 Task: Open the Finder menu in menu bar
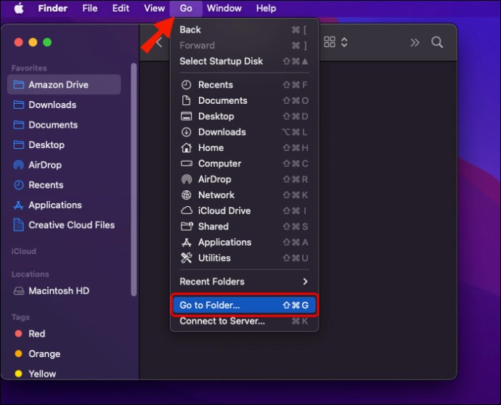coord(53,8)
